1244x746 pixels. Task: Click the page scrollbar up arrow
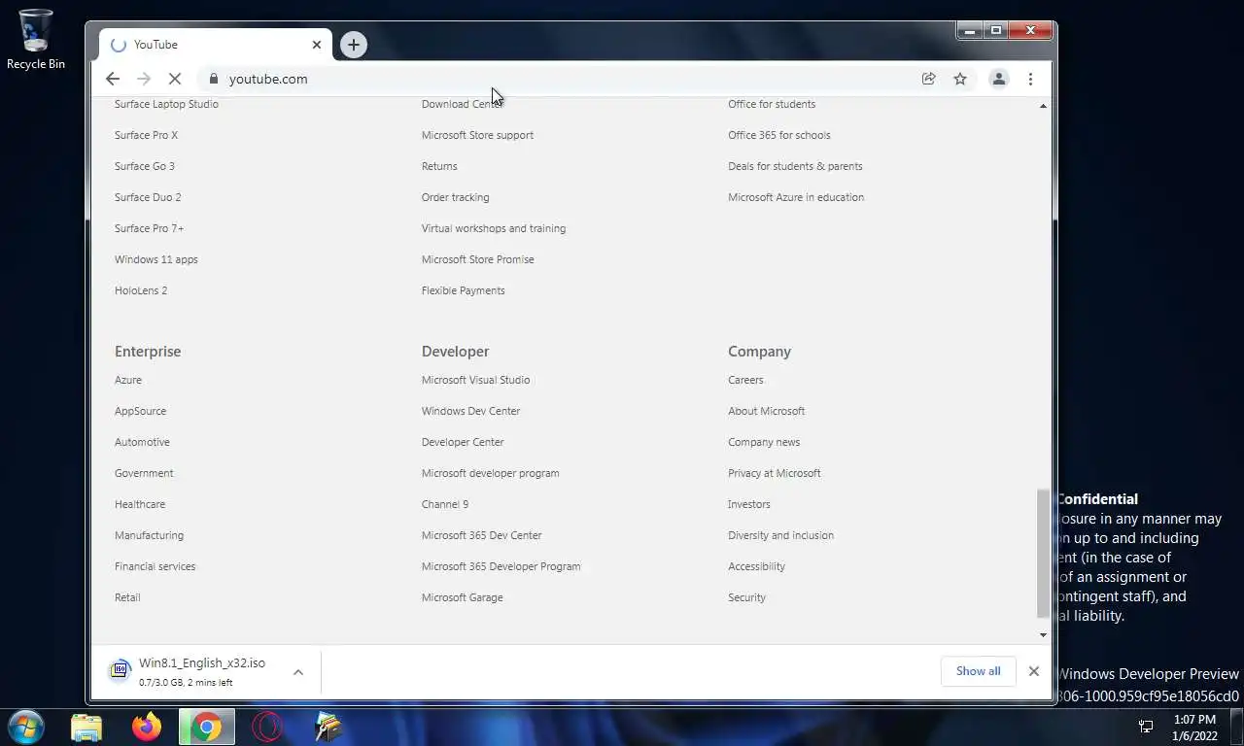pos(1043,105)
